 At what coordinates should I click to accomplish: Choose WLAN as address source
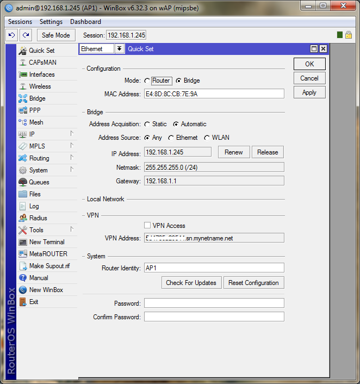click(207, 138)
